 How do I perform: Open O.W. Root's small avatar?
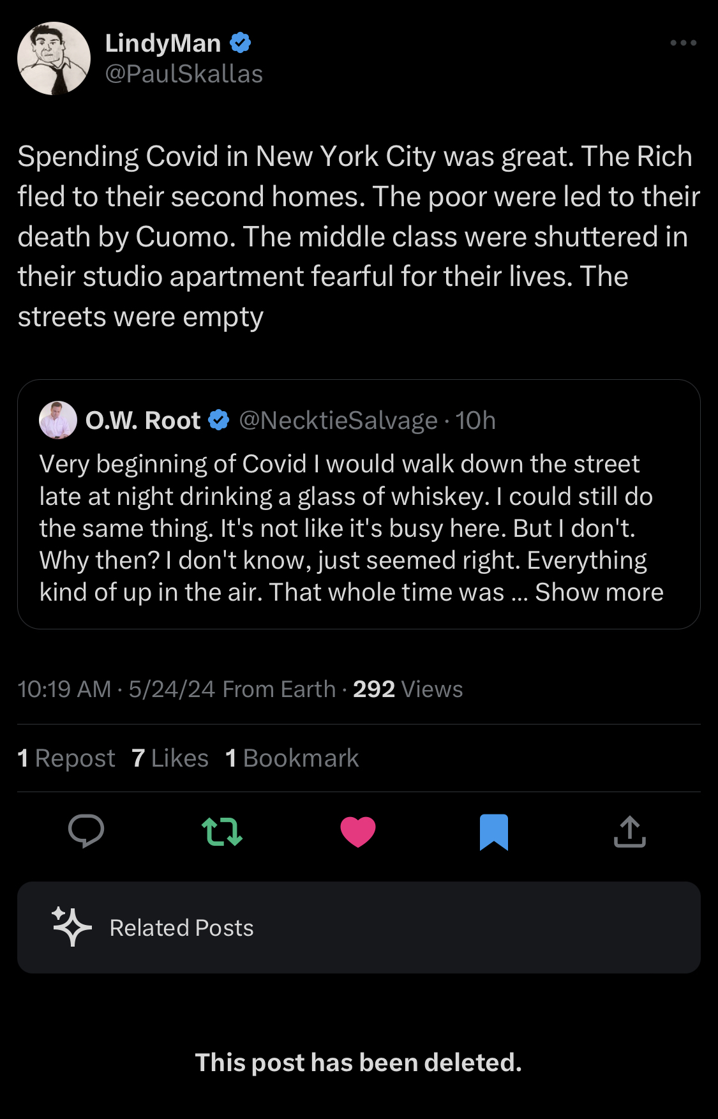58,420
